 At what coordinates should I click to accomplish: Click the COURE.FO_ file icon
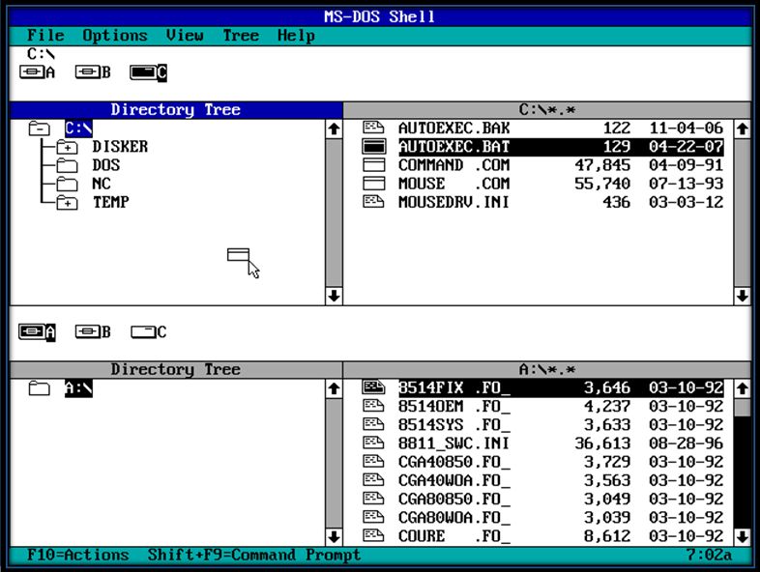point(373,535)
